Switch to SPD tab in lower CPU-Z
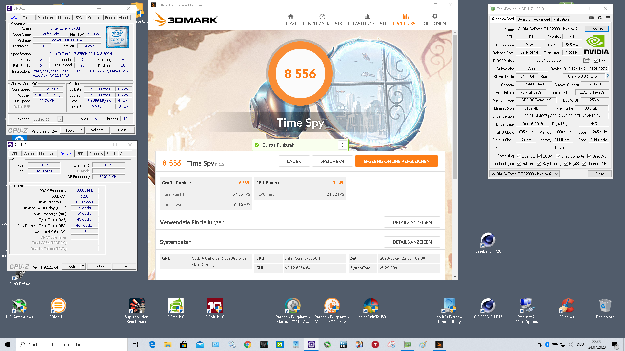The image size is (625, 351). point(80,154)
